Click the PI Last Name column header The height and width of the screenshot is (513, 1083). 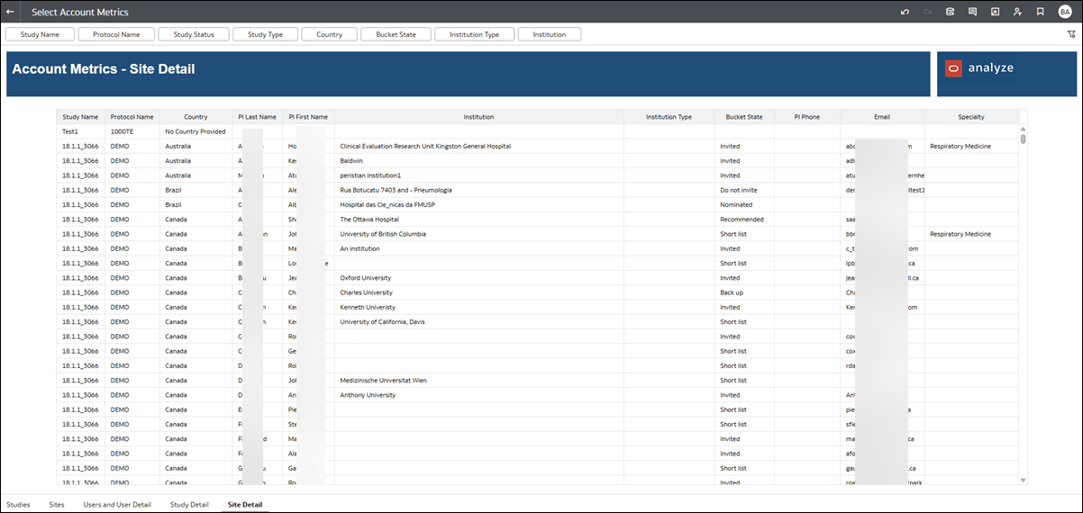pyautogui.click(x=258, y=117)
